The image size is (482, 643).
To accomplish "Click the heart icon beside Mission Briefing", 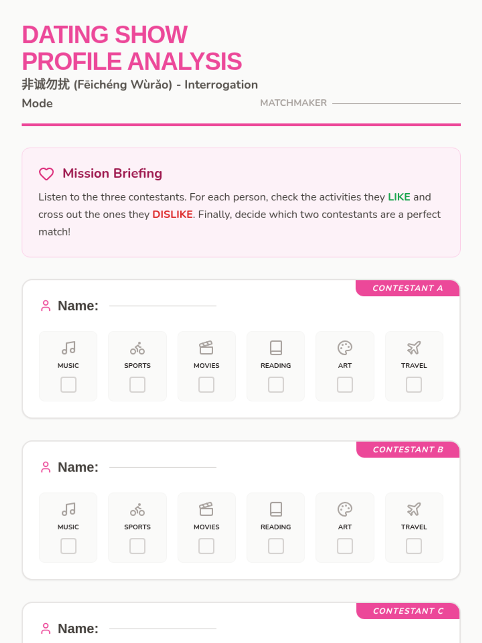I will [x=46, y=174].
